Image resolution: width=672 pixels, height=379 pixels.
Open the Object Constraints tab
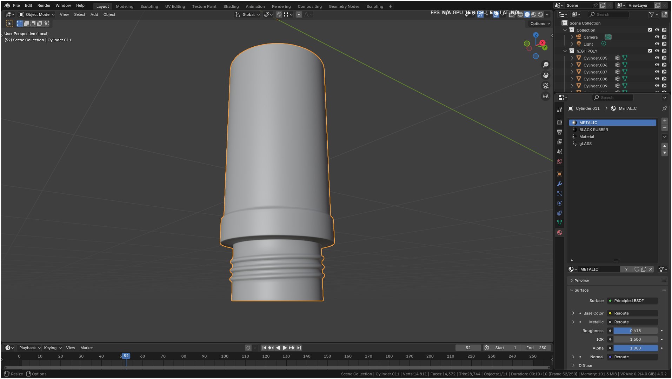(x=559, y=213)
